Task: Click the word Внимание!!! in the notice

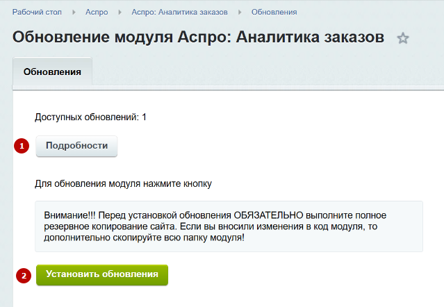Action: 69,215
